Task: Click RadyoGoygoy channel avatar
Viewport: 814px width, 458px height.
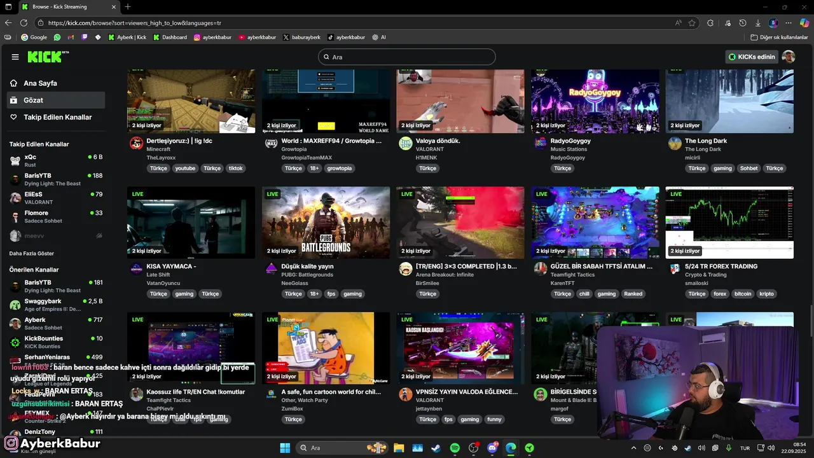Action: pos(541,143)
